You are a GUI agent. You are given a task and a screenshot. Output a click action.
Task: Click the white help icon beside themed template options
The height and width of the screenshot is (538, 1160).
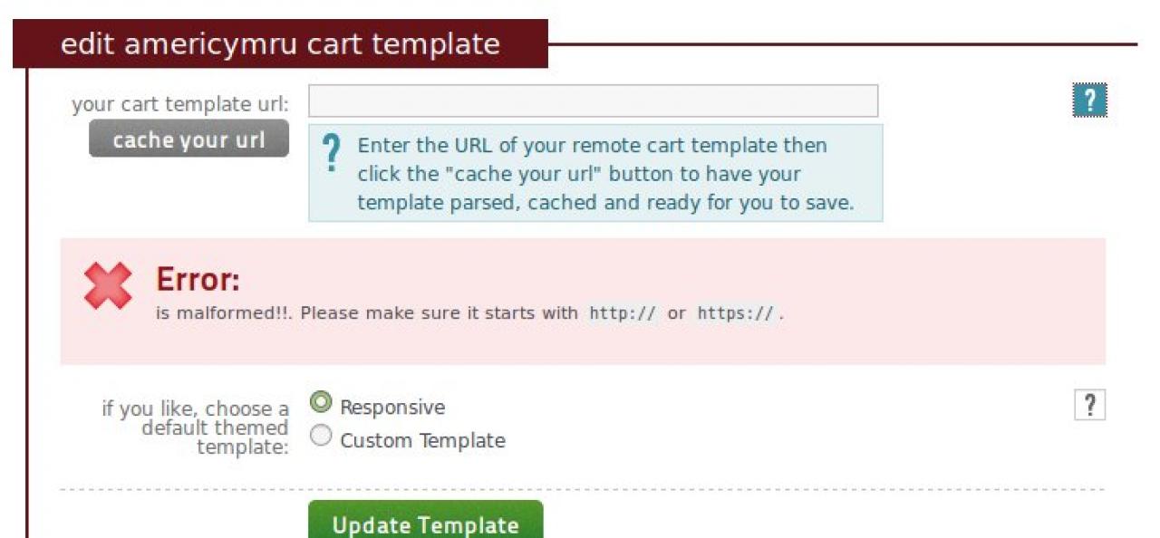[x=1089, y=406]
